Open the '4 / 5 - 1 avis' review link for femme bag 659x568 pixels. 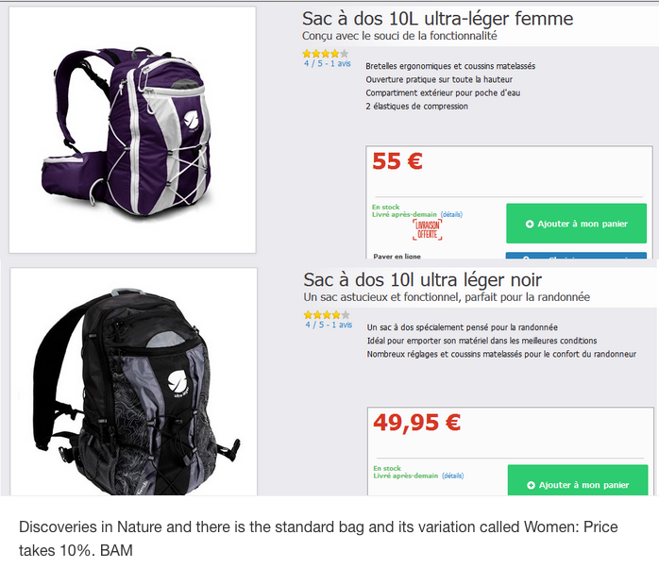pyautogui.click(x=328, y=63)
